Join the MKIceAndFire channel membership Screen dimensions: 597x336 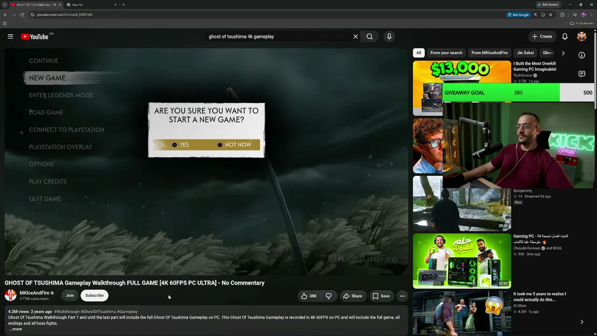pos(69,295)
